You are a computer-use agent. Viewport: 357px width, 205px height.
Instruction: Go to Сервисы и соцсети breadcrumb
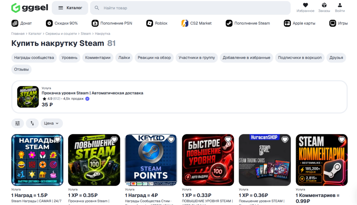click(x=61, y=34)
